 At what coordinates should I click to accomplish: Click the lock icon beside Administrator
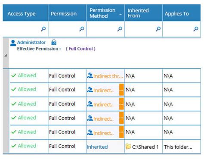pos(54,42)
